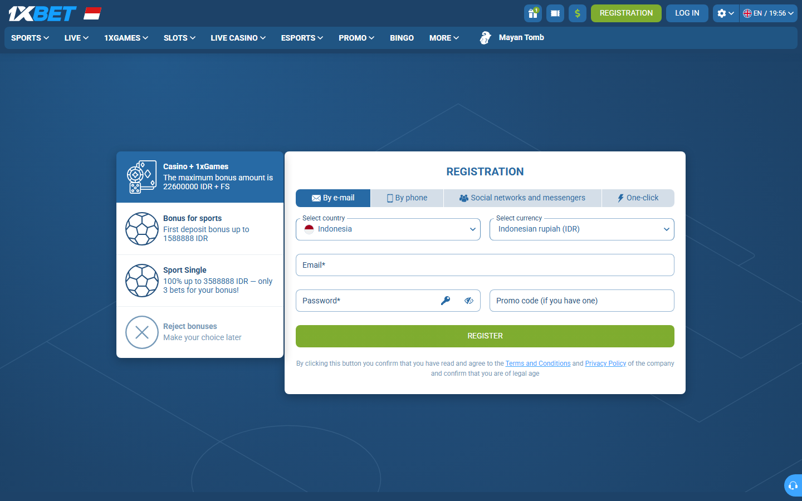Switch to the One-click tab
The image size is (802, 501).
click(638, 198)
